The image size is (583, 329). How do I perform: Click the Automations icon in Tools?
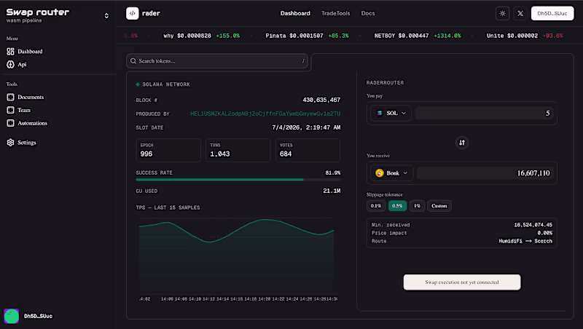[x=10, y=123]
